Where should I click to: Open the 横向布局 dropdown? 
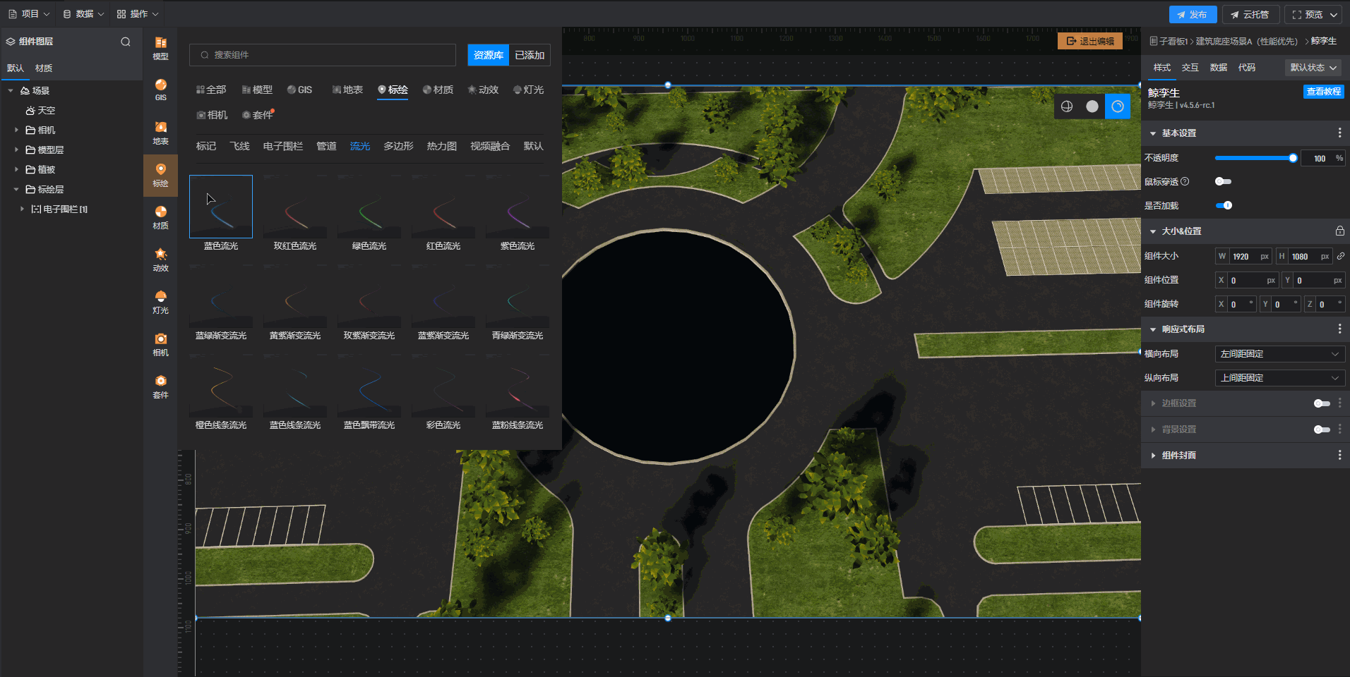pyautogui.click(x=1279, y=354)
